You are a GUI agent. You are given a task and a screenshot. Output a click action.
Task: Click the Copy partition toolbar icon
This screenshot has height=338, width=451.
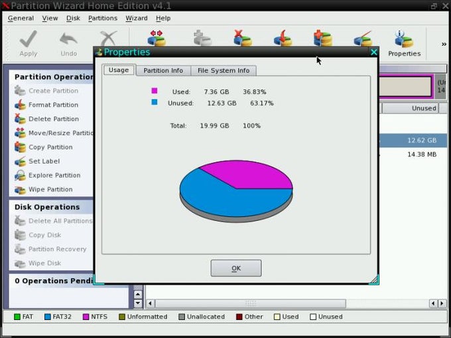(323, 38)
